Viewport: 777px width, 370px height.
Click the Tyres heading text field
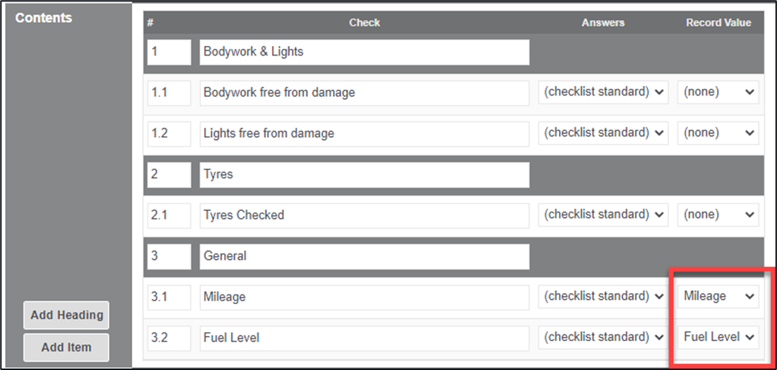pos(364,175)
